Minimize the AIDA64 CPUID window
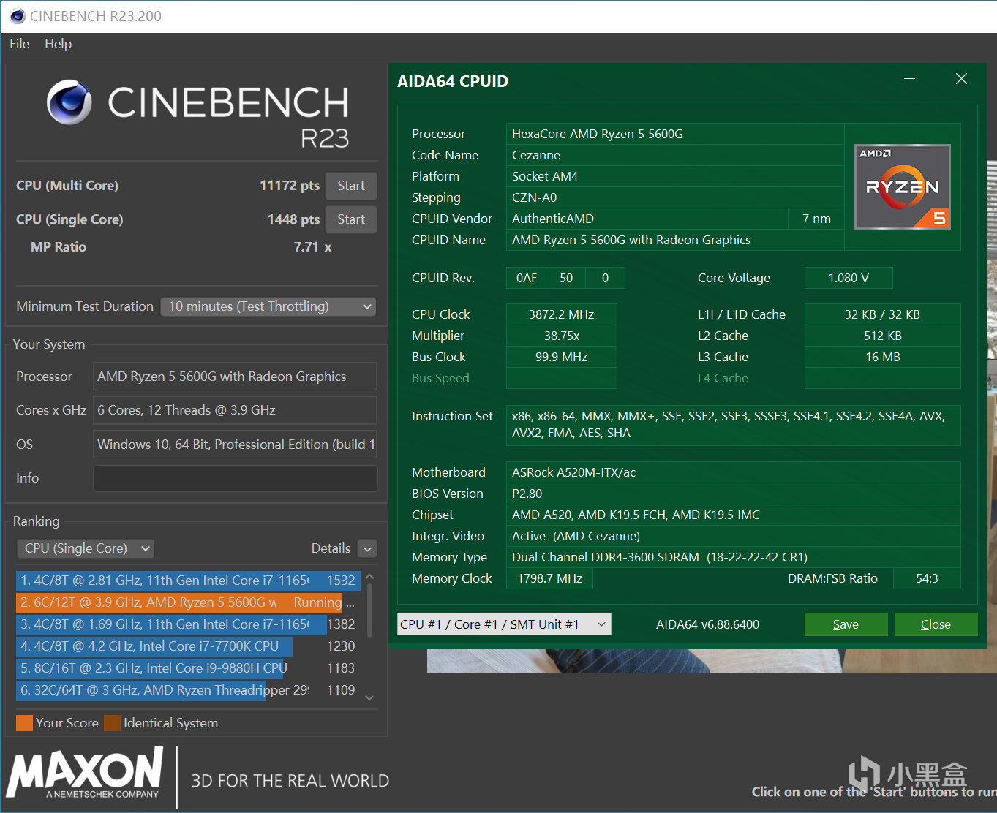997x813 pixels. pos(910,79)
